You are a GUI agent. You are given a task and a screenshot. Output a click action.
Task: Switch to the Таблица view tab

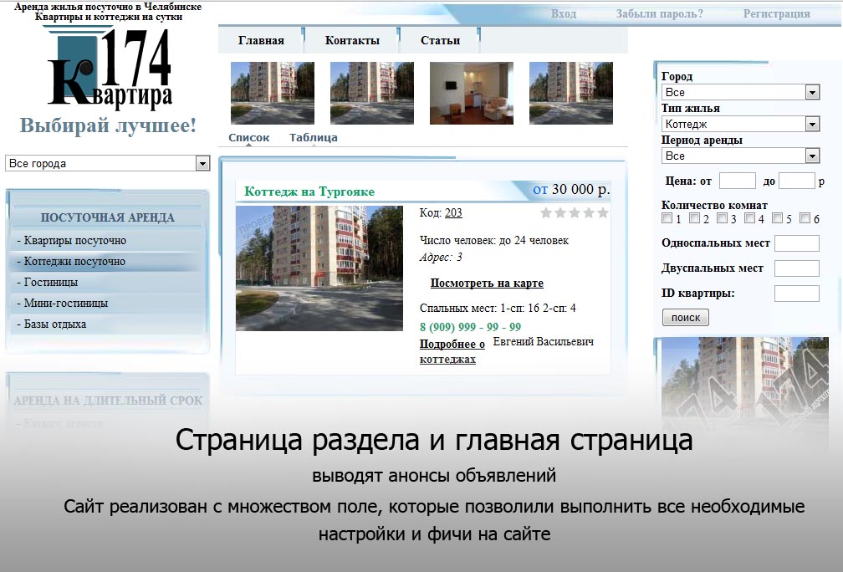pyautogui.click(x=313, y=137)
